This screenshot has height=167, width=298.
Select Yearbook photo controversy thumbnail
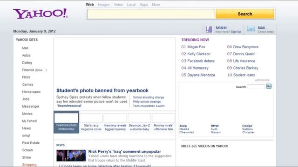click(x=66, y=122)
